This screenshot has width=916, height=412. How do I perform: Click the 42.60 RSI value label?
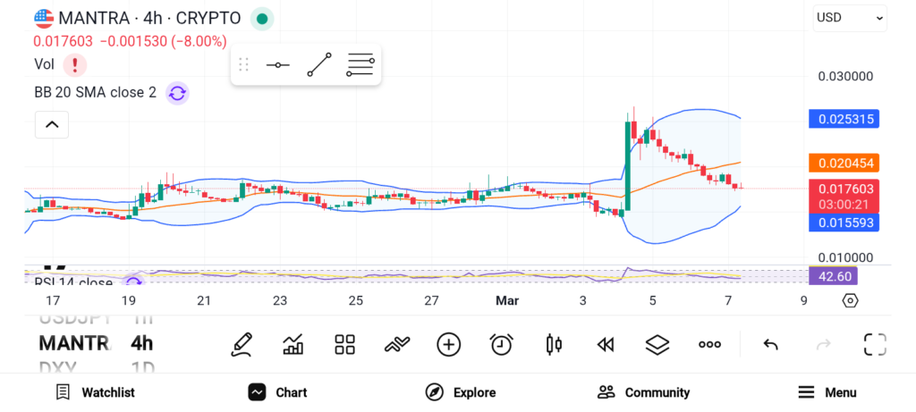(x=833, y=275)
